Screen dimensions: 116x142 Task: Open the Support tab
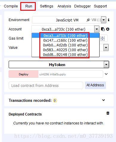tap(100, 6)
